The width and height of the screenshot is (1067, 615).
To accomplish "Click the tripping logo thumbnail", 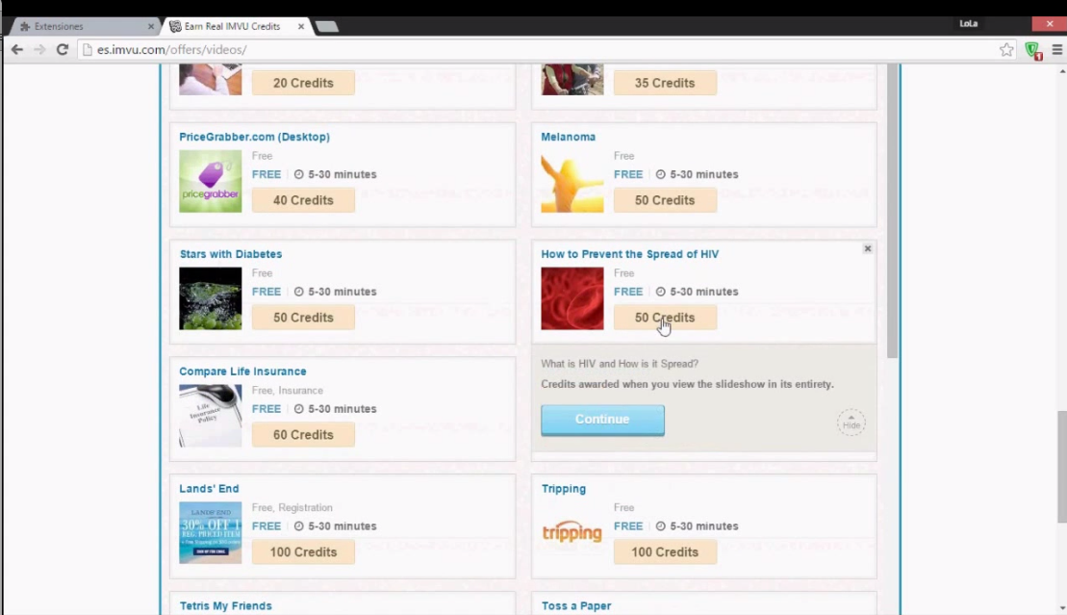I will 572,532.
